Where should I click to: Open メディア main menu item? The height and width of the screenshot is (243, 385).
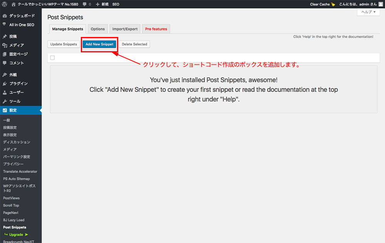click(17, 45)
